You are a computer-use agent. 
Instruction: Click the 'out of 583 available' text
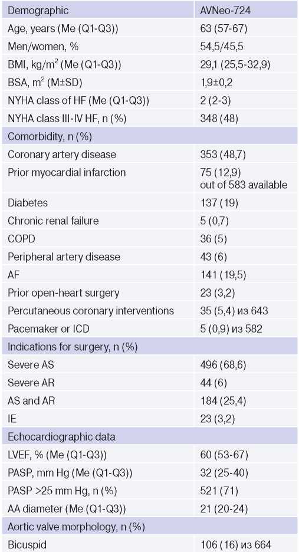click(x=244, y=185)
